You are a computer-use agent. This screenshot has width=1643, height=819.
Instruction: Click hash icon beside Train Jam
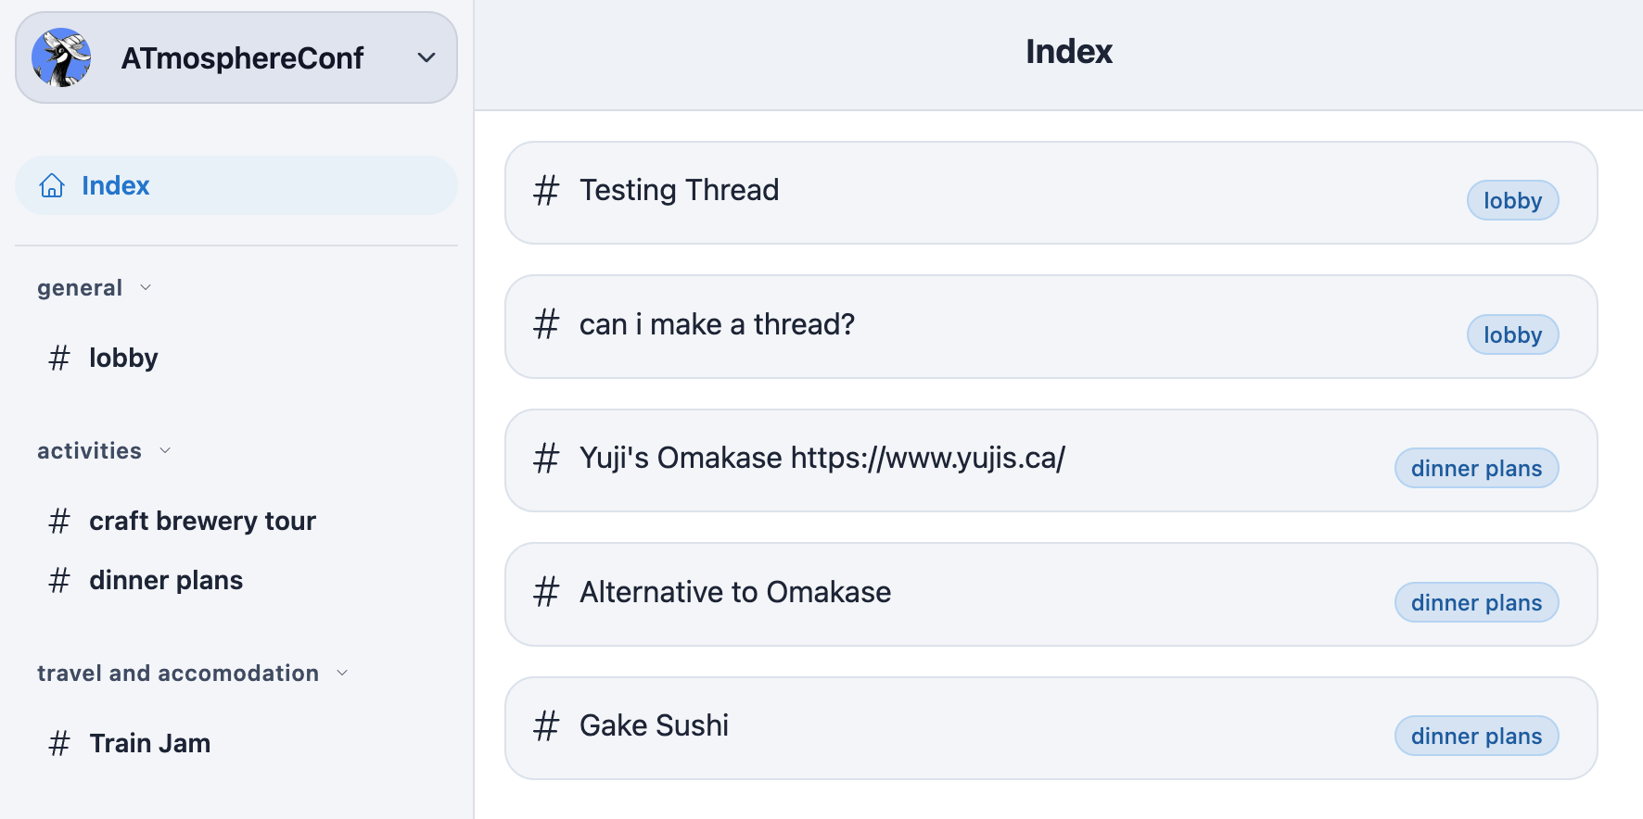tap(59, 743)
